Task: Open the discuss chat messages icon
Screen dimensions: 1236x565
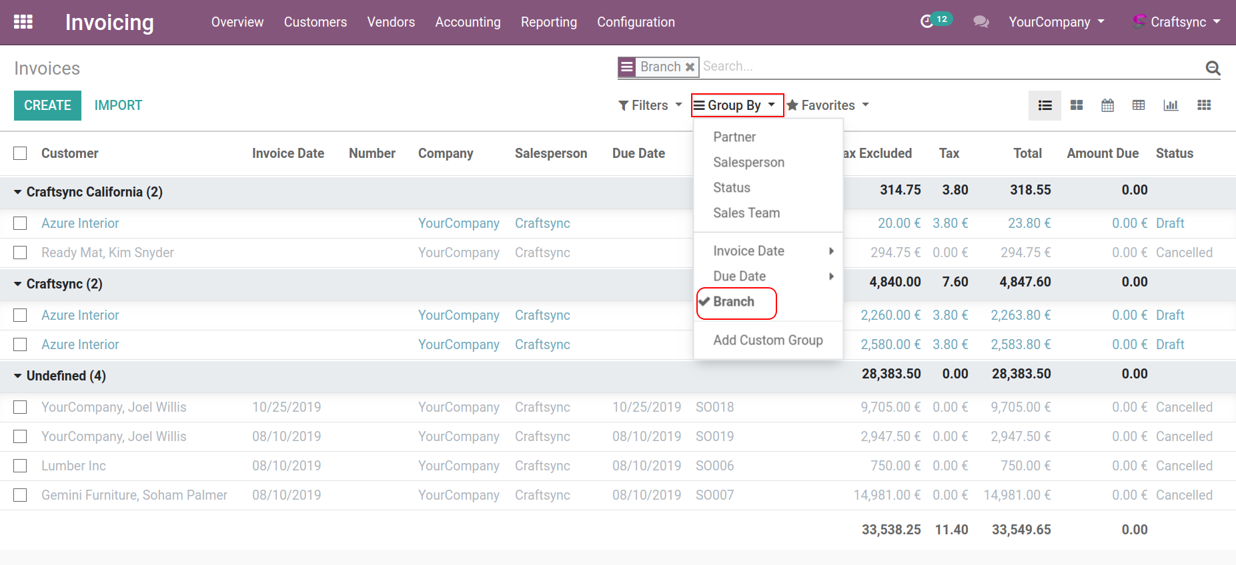Action: tap(981, 22)
